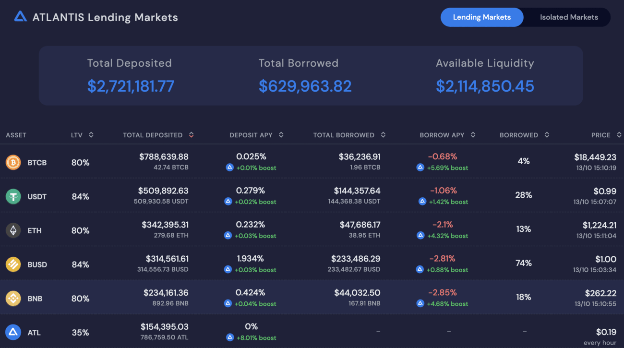This screenshot has height=348, width=624.
Task: Click ATL LTV value 35%
Action: (80, 333)
